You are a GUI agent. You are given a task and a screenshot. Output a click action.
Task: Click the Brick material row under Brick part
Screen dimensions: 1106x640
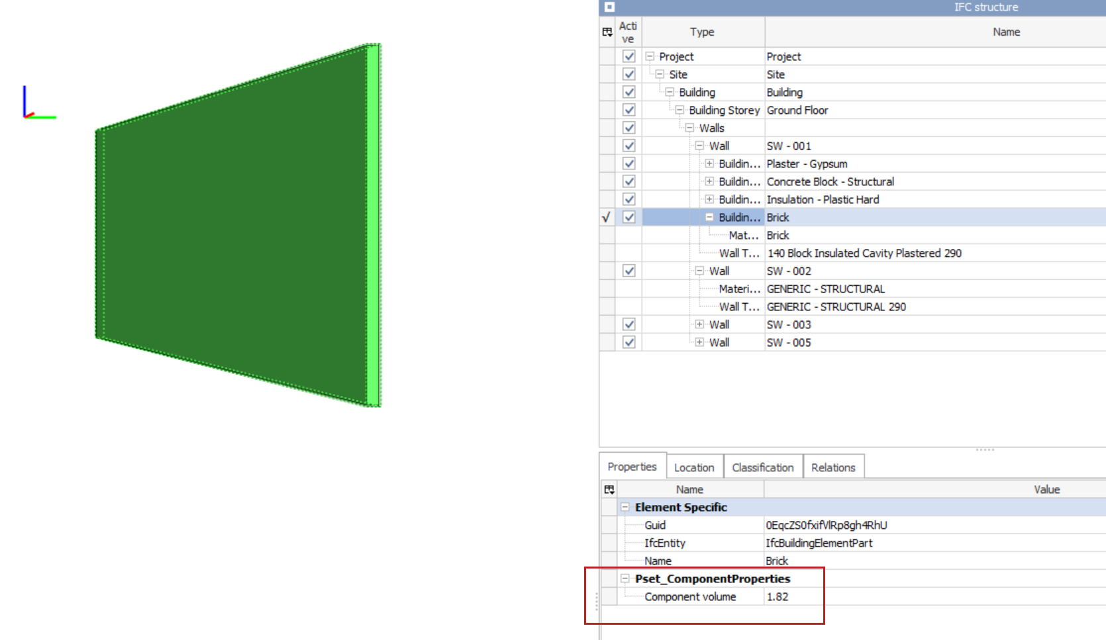[x=778, y=235]
